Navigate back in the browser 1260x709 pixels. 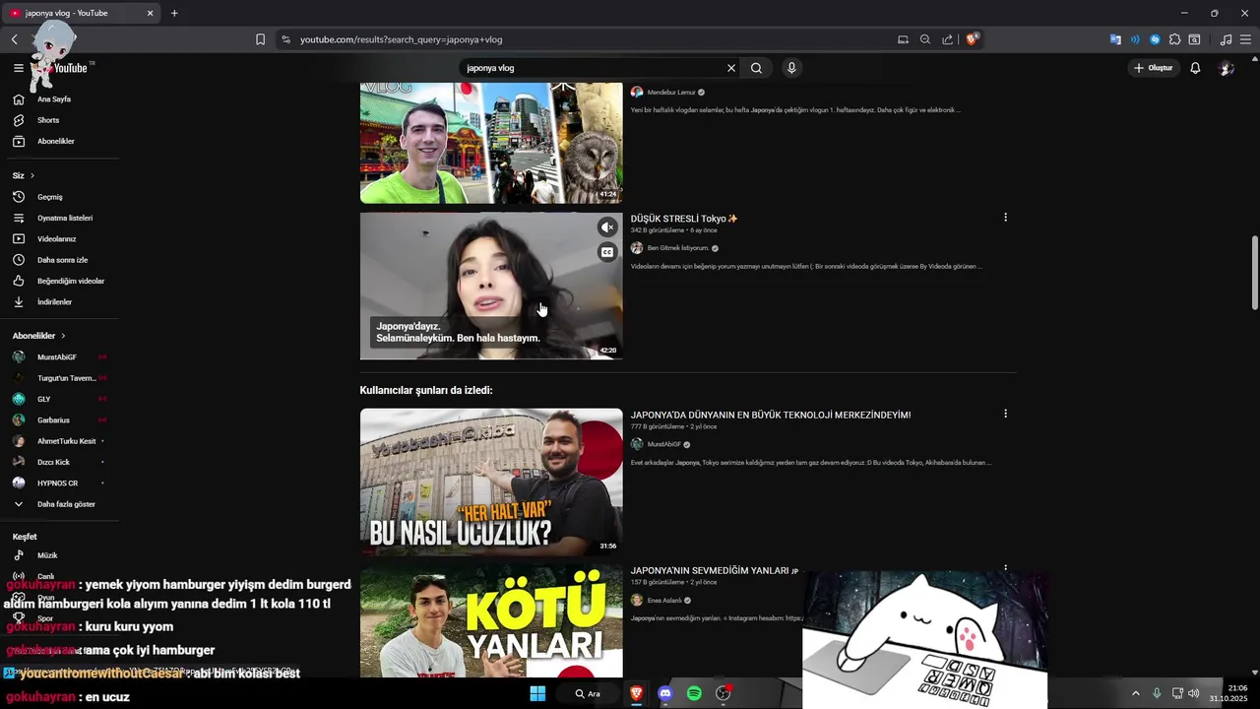click(15, 39)
